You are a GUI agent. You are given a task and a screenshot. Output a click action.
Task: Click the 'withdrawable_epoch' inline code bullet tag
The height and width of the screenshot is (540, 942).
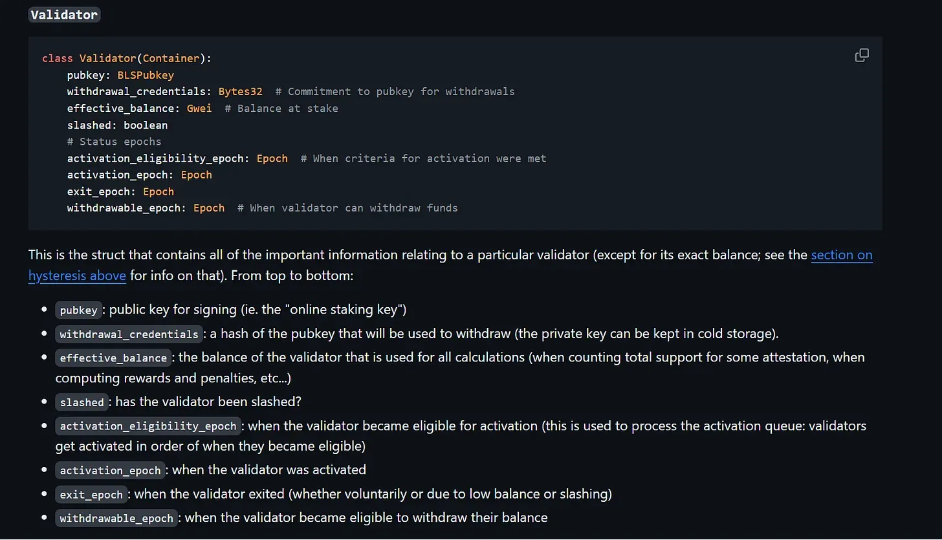tap(116, 519)
